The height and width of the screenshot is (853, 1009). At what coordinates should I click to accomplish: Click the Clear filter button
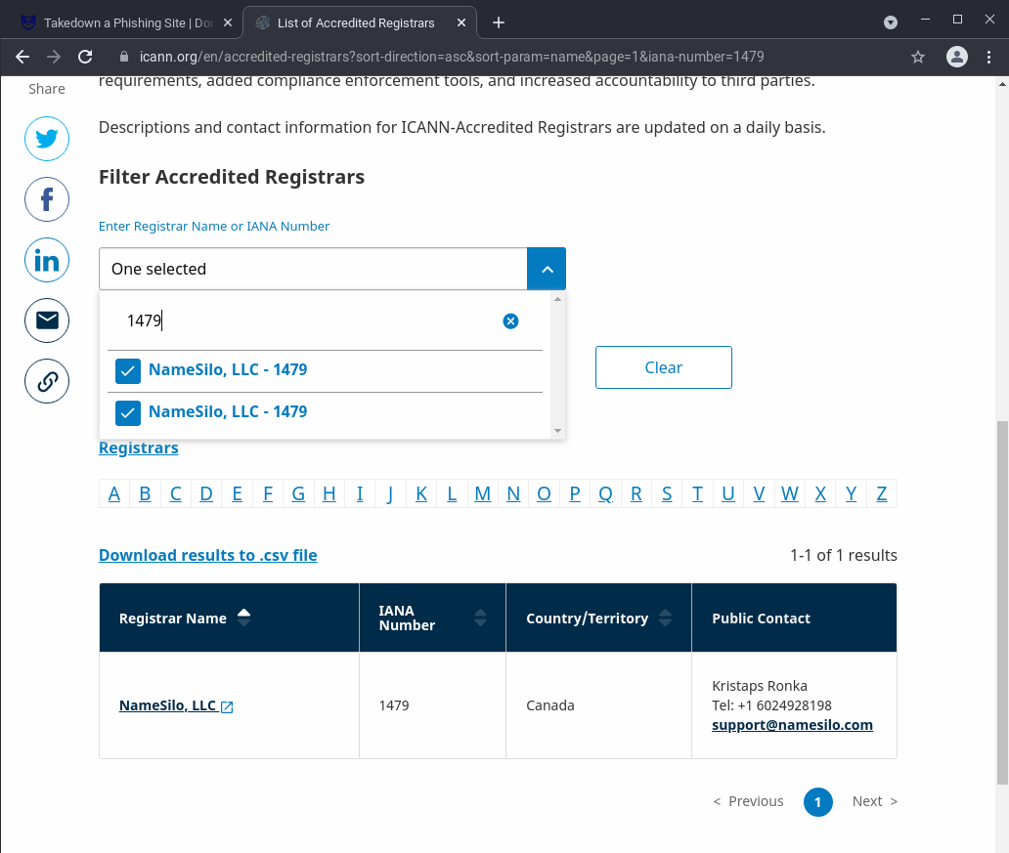click(x=664, y=367)
